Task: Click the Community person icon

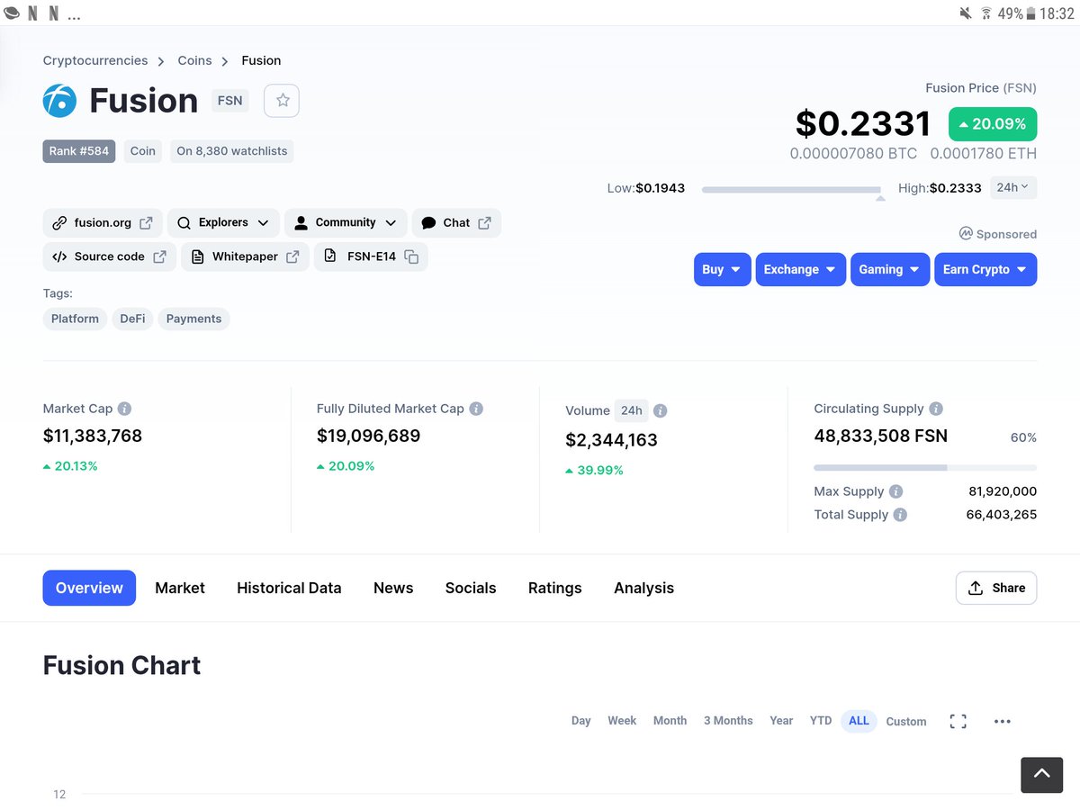Action: point(301,223)
